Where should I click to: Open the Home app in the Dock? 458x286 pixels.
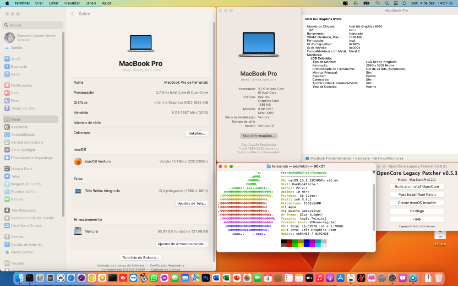coord(102,278)
